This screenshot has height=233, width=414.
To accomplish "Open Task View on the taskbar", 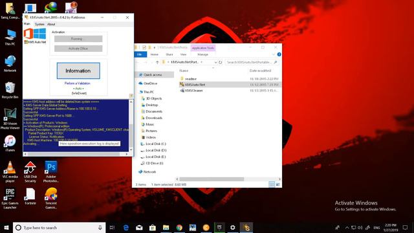I will 112,227.
